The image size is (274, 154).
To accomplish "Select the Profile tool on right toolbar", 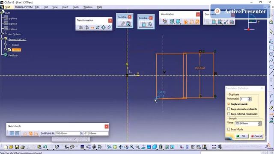I will (271, 41).
